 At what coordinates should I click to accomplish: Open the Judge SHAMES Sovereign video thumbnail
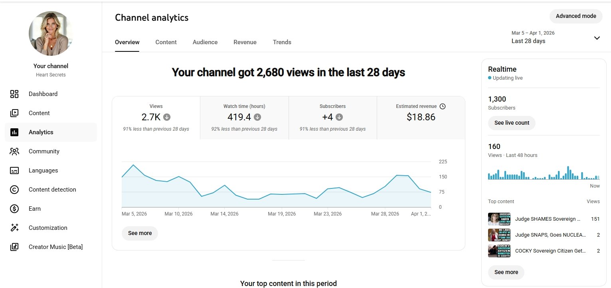coord(499,219)
